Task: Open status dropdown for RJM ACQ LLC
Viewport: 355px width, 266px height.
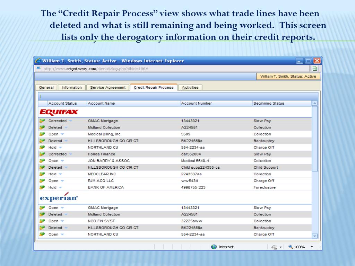Action: [62, 181]
